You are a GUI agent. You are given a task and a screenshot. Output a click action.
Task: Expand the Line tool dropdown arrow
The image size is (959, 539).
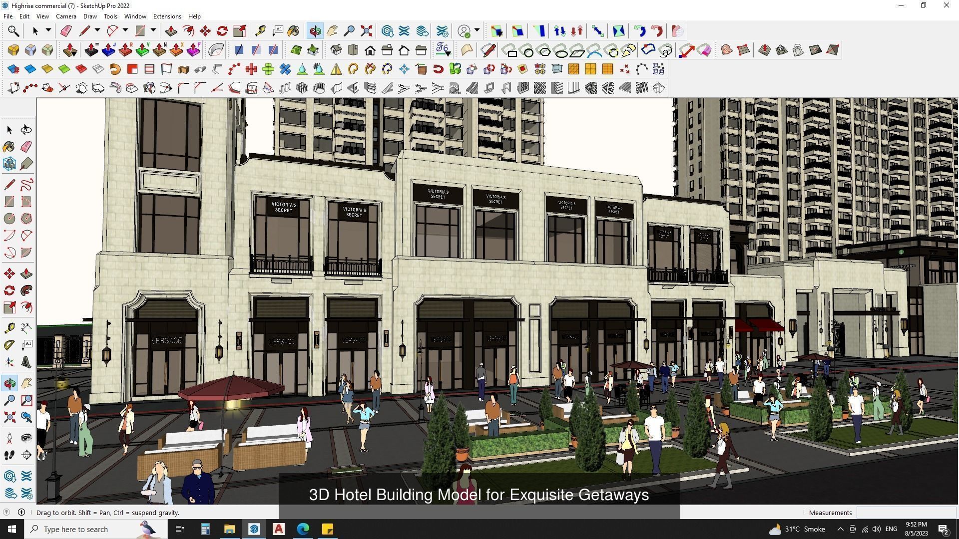click(x=97, y=30)
